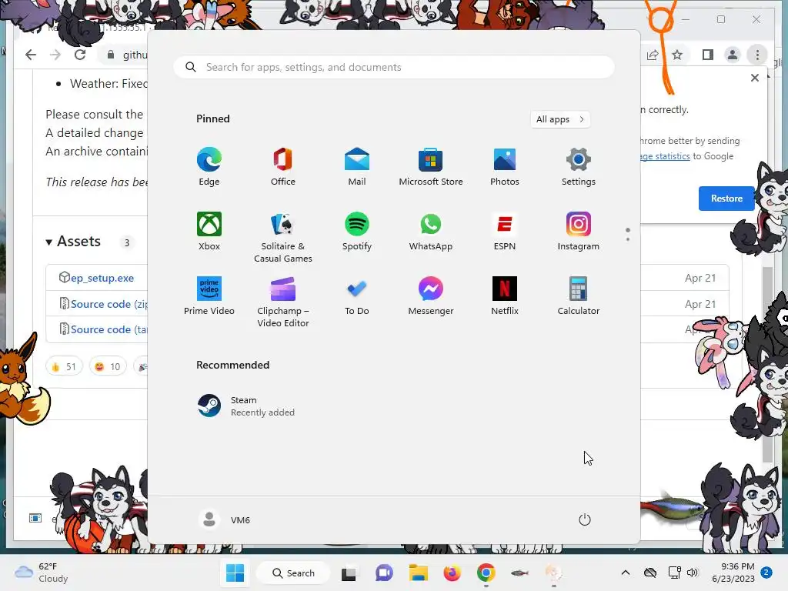Open Settings from pinned apps
Image resolution: width=788 pixels, height=591 pixels.
(x=579, y=167)
